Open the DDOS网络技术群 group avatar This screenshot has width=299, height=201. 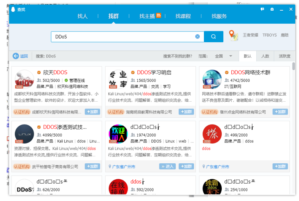tap(212, 79)
